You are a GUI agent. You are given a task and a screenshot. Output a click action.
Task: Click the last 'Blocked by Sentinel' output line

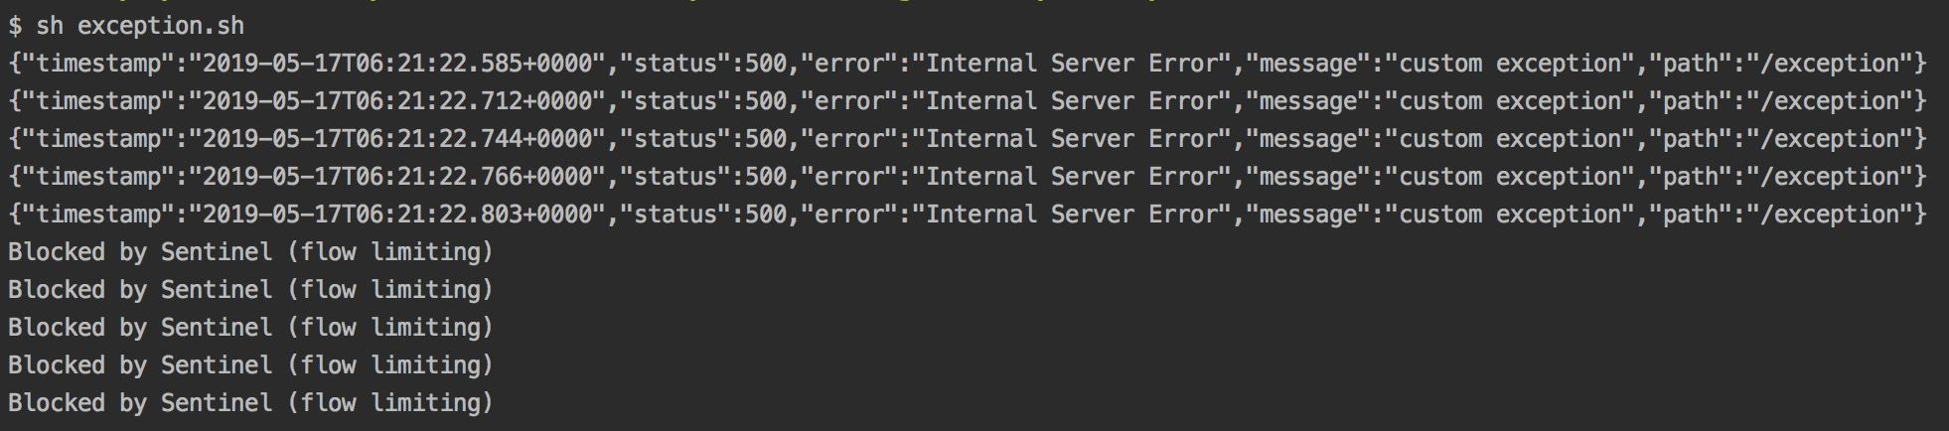pos(250,403)
